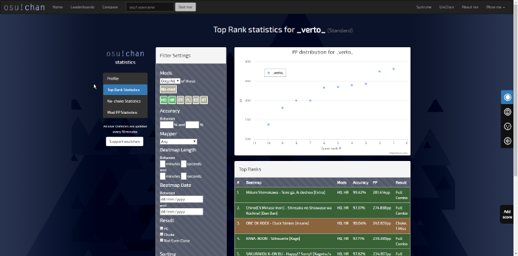Image resolution: width=518 pixels, height=256 pixels.
Task: Select the osu!mania mode icon
Action: tap(508, 141)
